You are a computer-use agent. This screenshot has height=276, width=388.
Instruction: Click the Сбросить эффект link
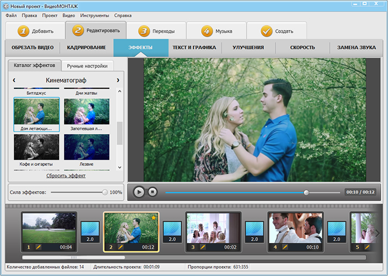tap(66, 175)
